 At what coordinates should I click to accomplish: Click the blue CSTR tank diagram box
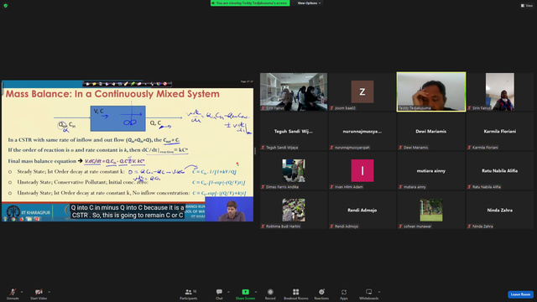[x=117, y=118]
